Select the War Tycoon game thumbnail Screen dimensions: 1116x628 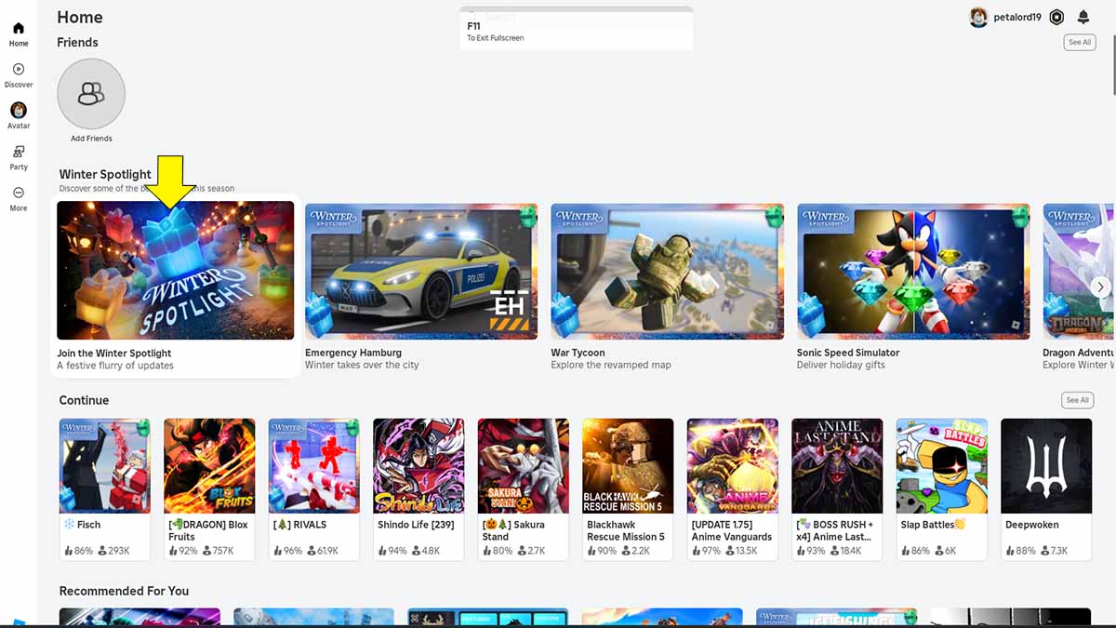tap(667, 271)
